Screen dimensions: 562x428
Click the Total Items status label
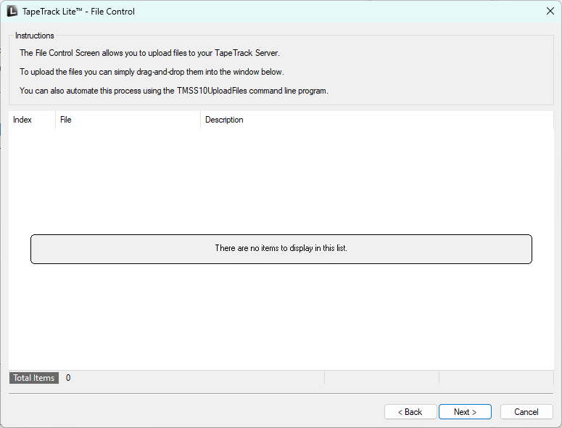point(34,378)
